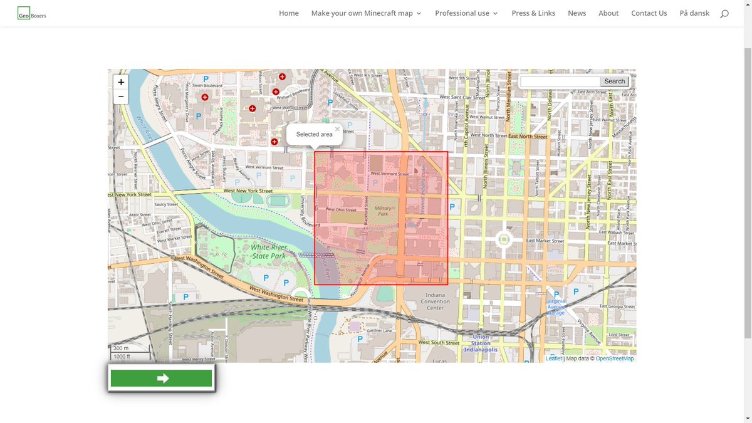Click the Monument Circle roundabout icon
This screenshot has height=423, width=752.
tap(503, 239)
